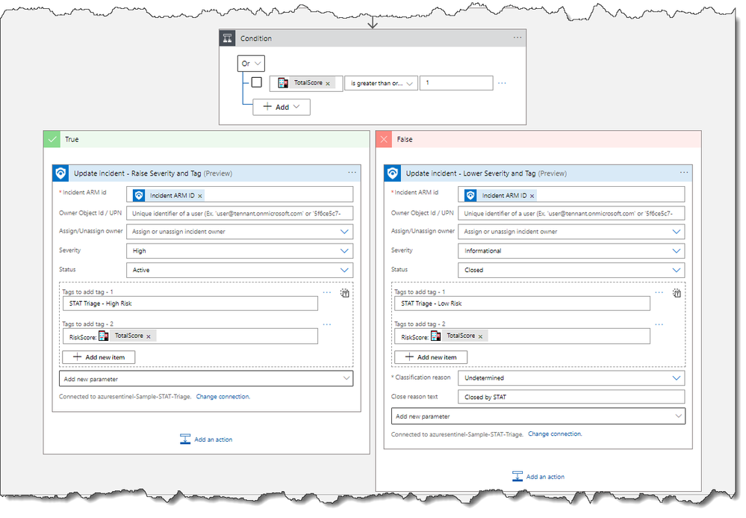Open the 'is greater than or...' operator dropdown
This screenshot has height=518, width=746.
tap(382, 83)
